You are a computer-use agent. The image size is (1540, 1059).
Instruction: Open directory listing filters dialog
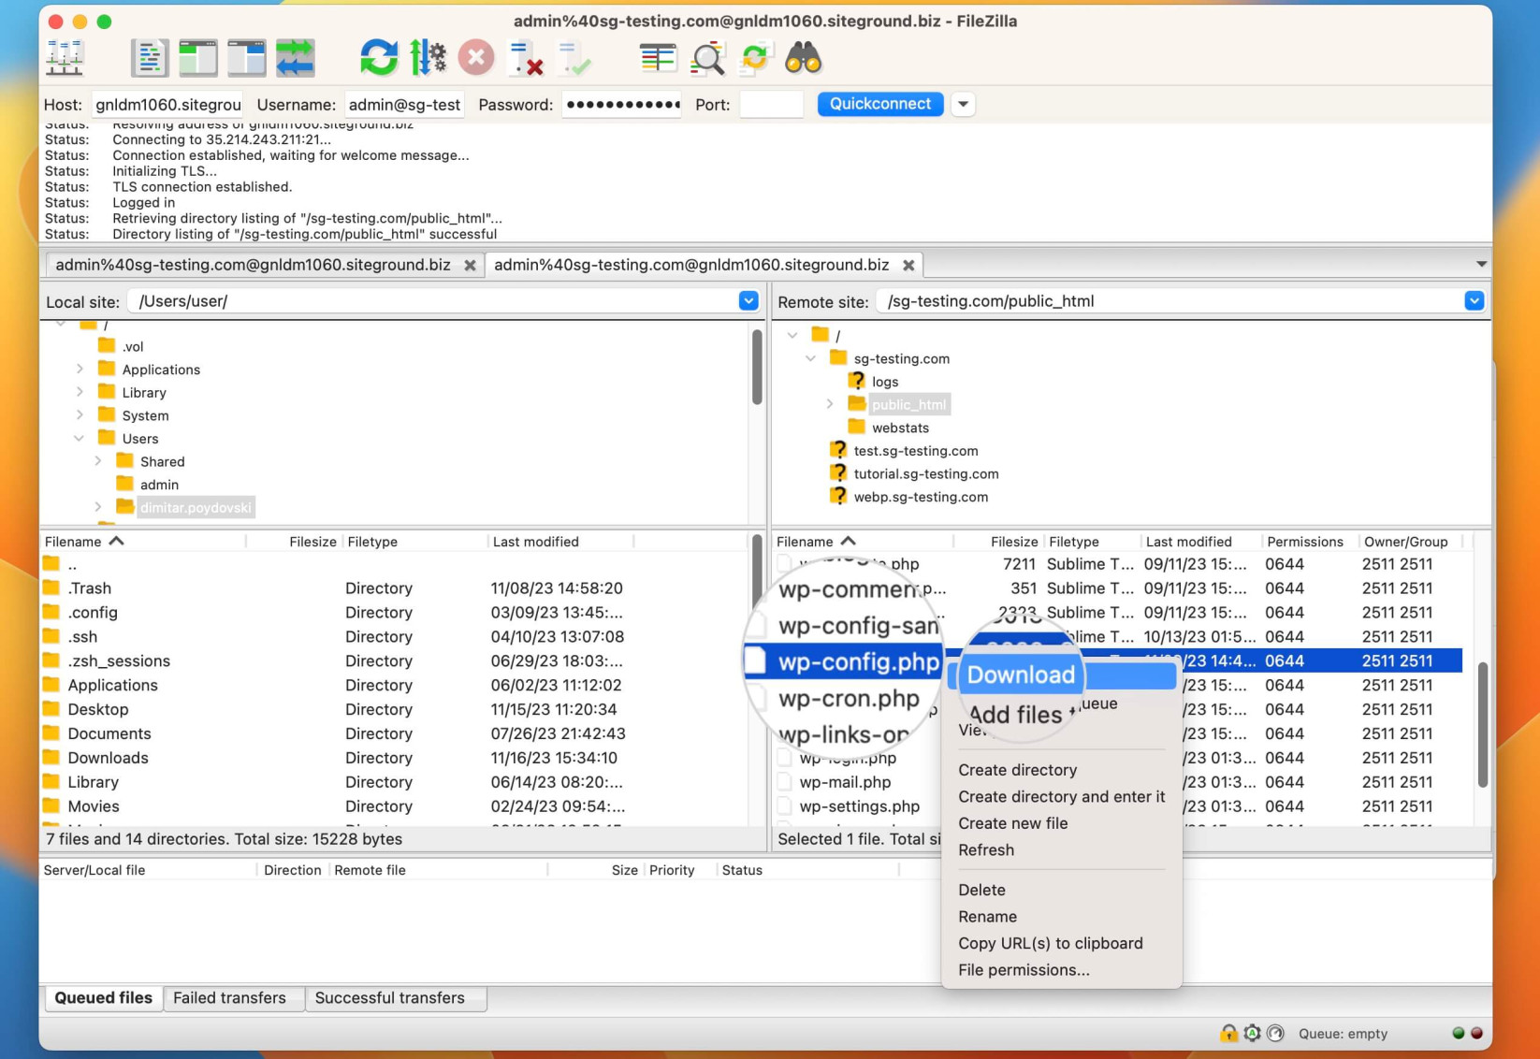pos(658,58)
